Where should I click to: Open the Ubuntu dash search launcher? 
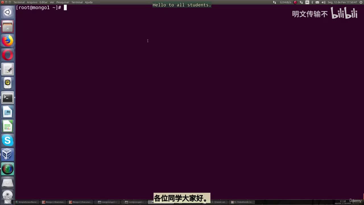[8, 12]
